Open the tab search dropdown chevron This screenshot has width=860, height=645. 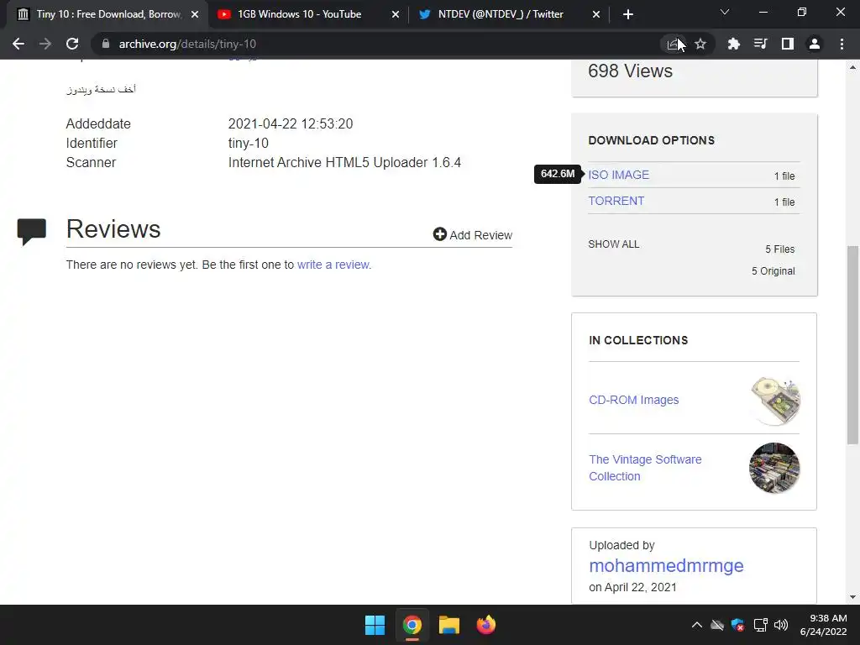click(725, 12)
